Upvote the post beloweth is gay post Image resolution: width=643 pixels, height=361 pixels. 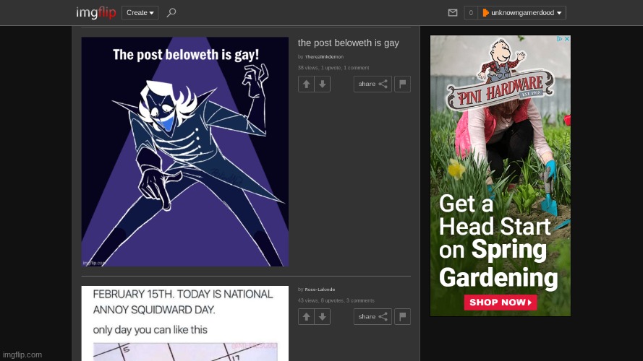(307, 84)
